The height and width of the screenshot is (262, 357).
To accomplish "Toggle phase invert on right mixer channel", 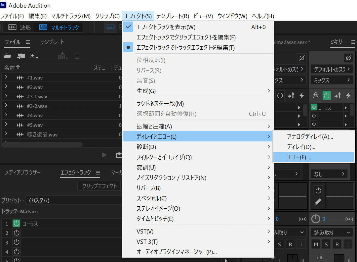I will [x=348, y=58].
